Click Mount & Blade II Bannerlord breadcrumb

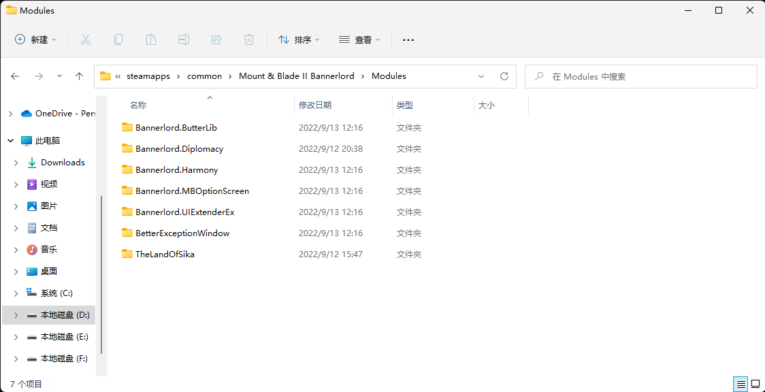297,76
